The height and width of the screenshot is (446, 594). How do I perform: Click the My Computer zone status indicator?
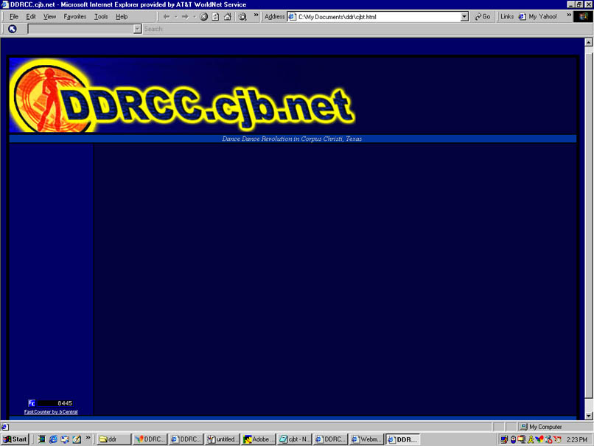[541, 427]
